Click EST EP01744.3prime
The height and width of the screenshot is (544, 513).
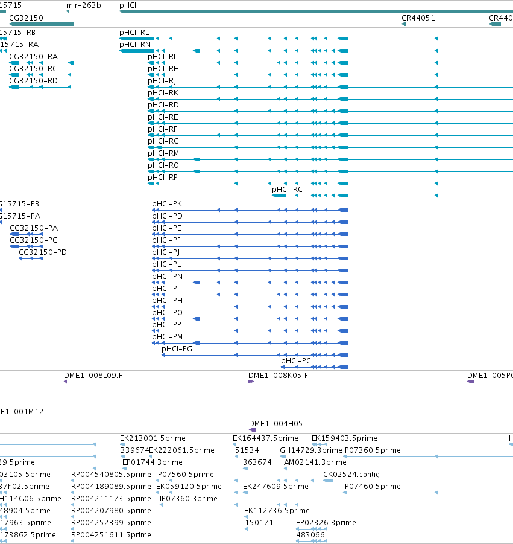pyautogui.click(x=153, y=462)
